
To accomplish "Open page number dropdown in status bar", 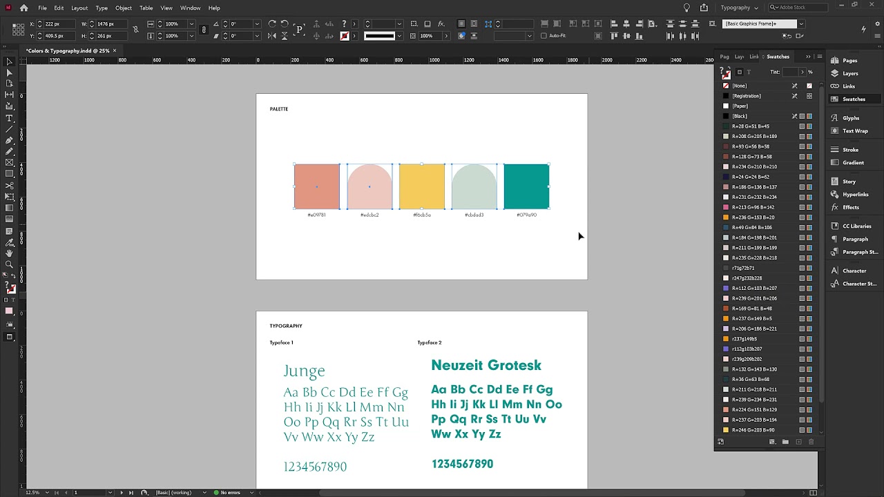I will pos(110,492).
